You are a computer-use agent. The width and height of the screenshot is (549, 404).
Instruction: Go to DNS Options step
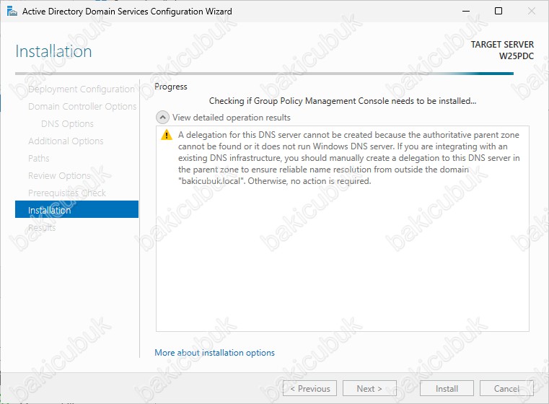[x=67, y=124]
